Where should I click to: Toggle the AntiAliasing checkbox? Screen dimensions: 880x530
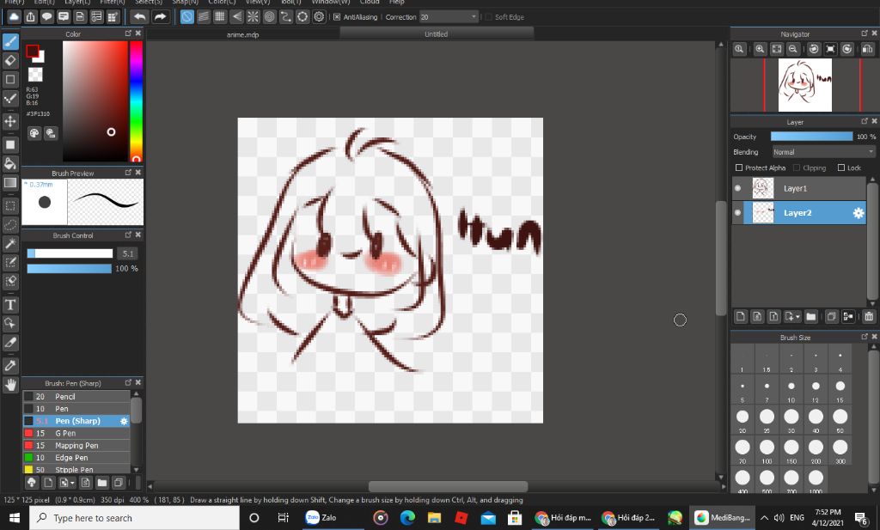pyautogui.click(x=337, y=17)
